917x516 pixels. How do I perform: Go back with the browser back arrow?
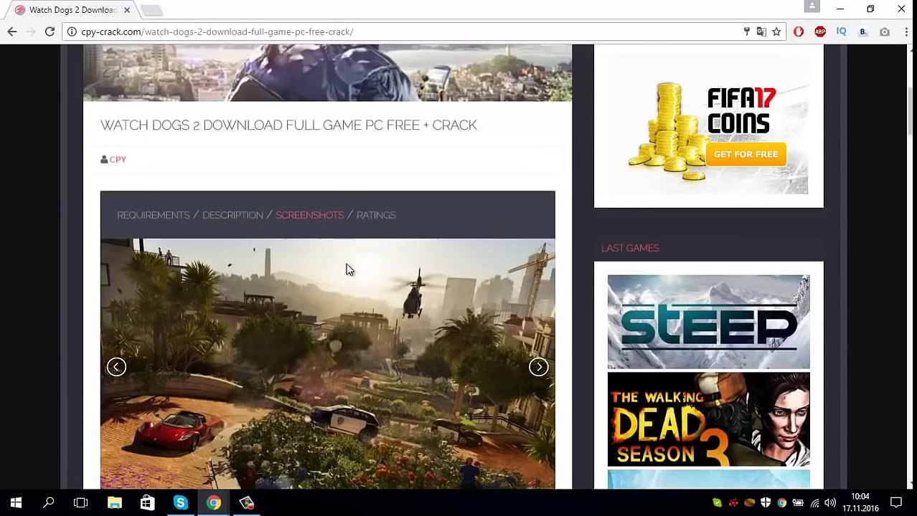[12, 32]
